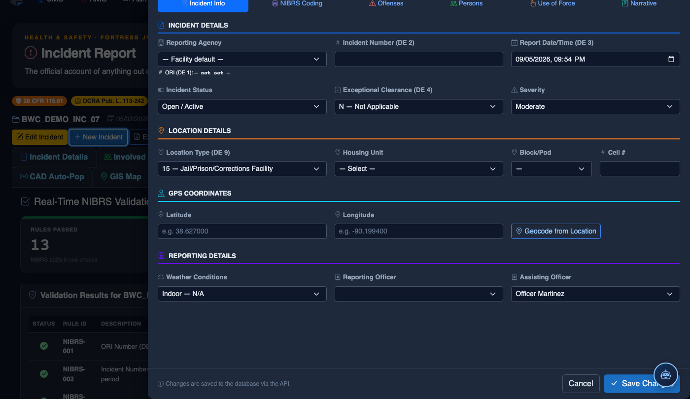The width and height of the screenshot is (690, 399).
Task: Click Geocode from Location button
Action: [556, 232]
